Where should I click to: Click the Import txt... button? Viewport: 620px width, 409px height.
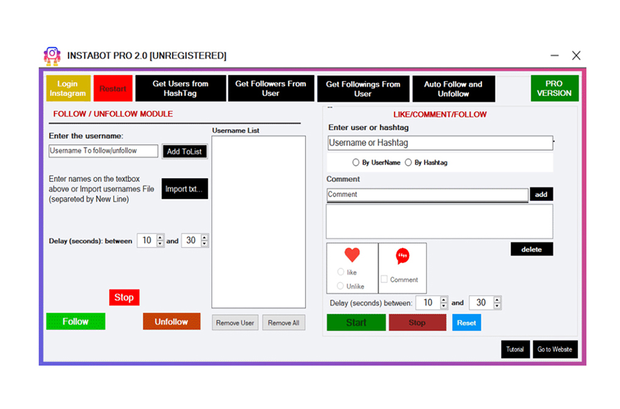click(185, 189)
